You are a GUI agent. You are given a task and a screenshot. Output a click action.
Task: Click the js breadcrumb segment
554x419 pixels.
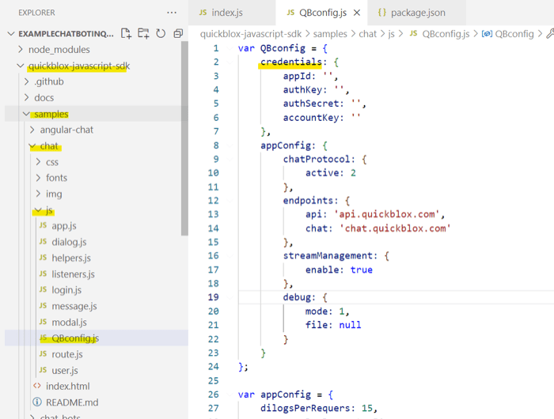click(392, 34)
